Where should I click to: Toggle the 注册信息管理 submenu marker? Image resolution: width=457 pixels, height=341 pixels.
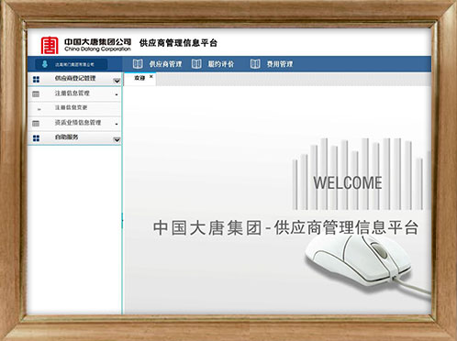click(117, 95)
